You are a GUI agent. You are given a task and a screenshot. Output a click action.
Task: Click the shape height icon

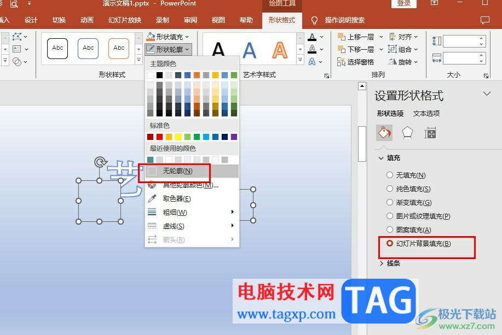click(x=437, y=41)
